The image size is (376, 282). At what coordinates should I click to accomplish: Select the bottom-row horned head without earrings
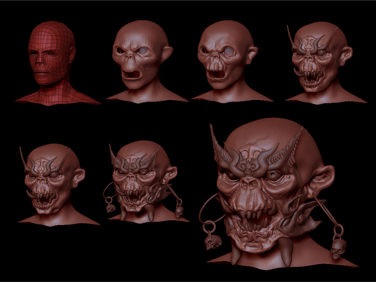tap(59, 185)
